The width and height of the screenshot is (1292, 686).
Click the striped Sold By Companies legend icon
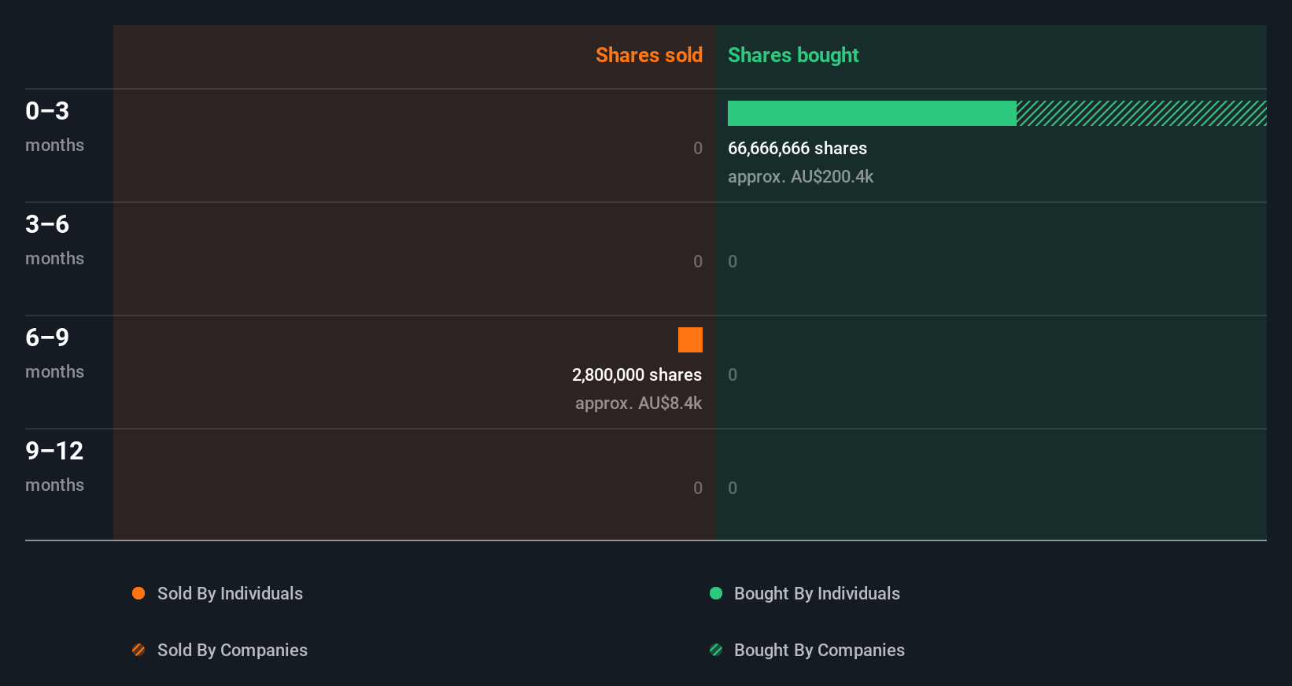pyautogui.click(x=138, y=650)
